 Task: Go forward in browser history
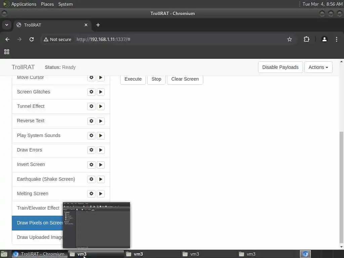coord(19,39)
